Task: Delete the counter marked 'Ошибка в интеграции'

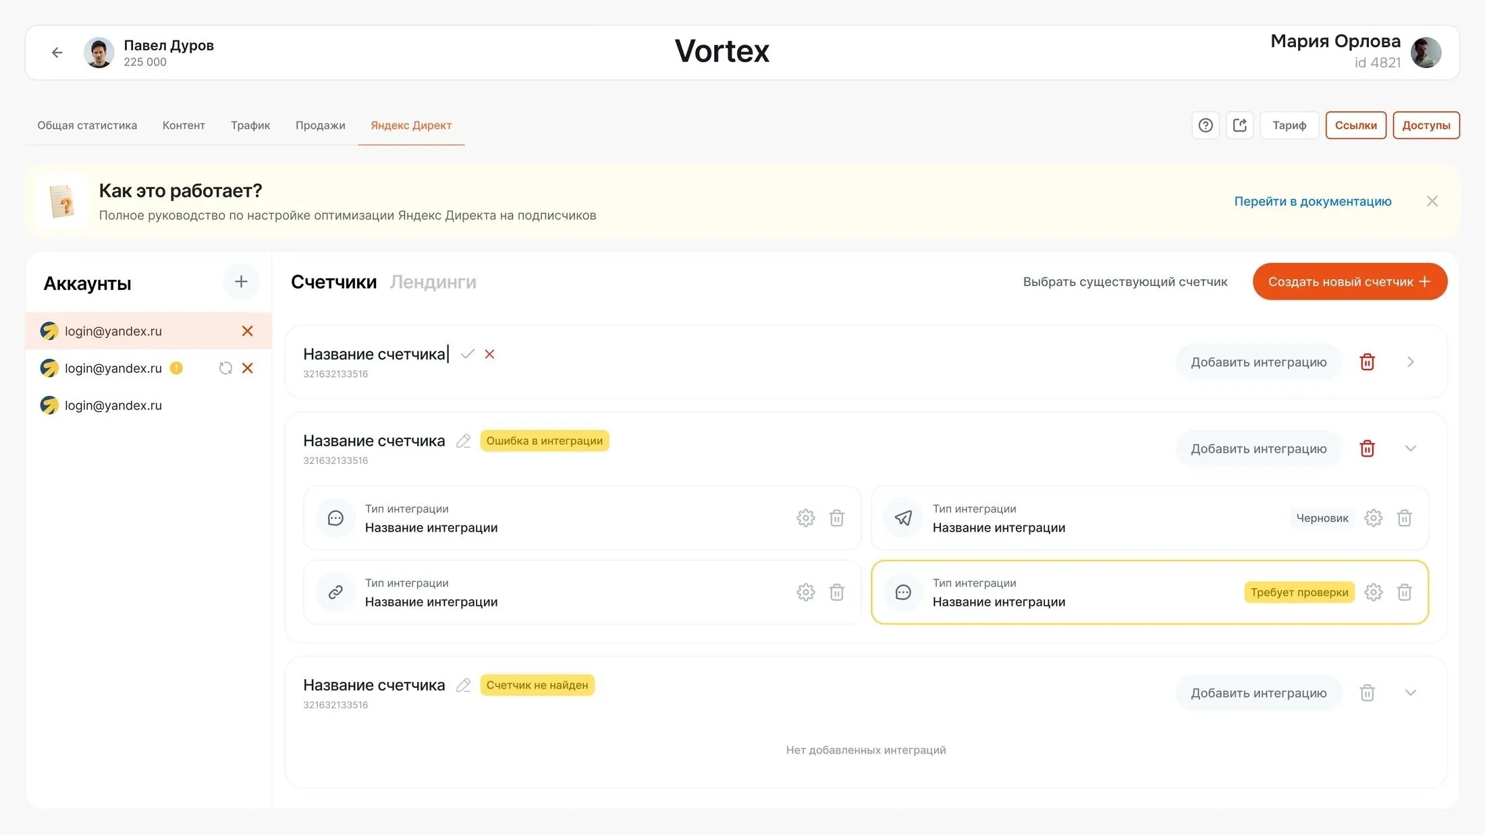Action: coord(1367,449)
